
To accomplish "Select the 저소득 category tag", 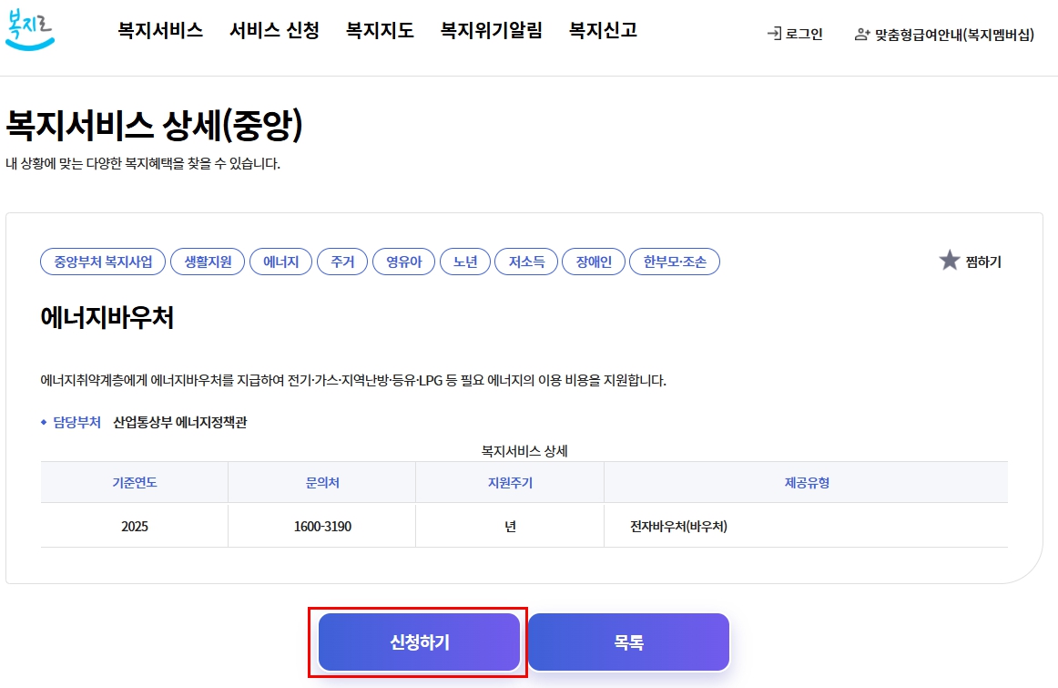I will [525, 262].
